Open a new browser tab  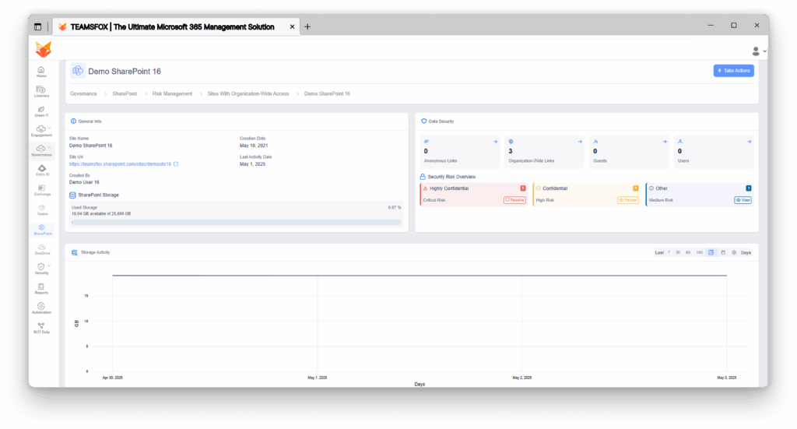(307, 27)
